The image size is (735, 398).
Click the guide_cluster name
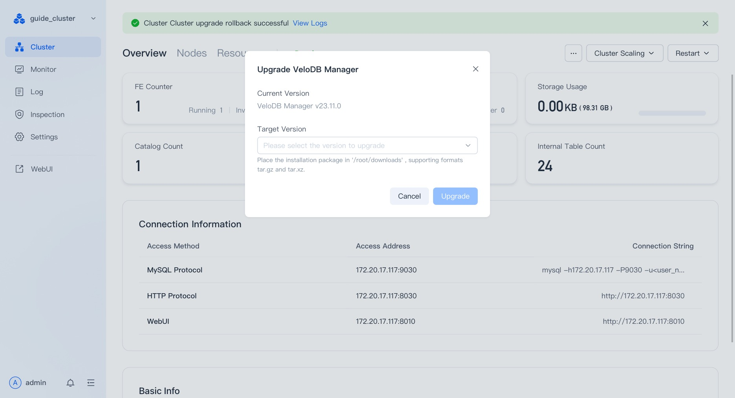pyautogui.click(x=53, y=18)
